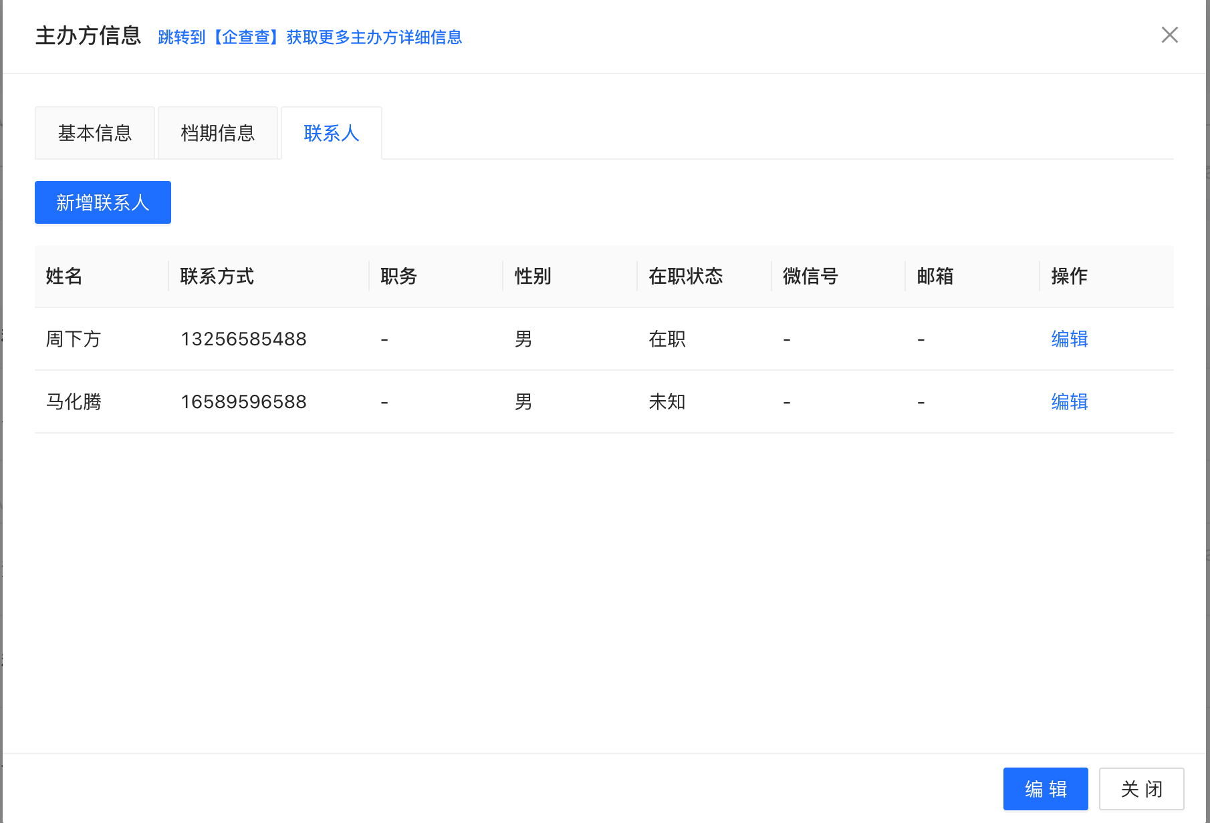This screenshot has height=823, width=1210.
Task: Close the 主办方信息 dialog with X icon
Action: [1169, 35]
